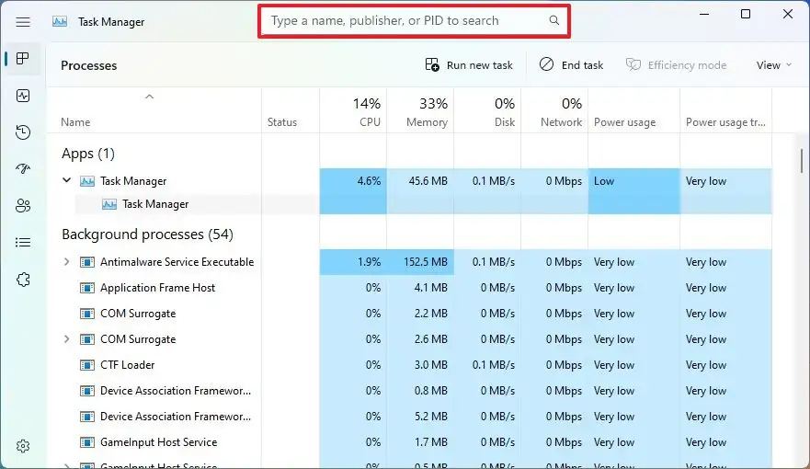Select Device Association Framework 0.8 MB row
Viewport: 810px width, 469px height.
409,391
